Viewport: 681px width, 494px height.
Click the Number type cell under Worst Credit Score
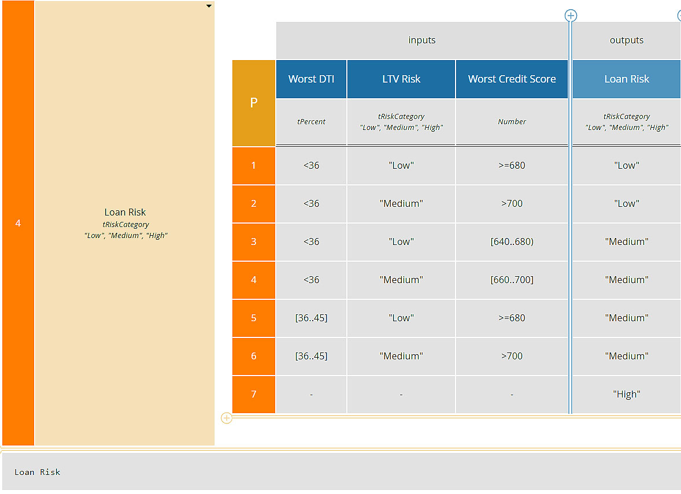[512, 122]
